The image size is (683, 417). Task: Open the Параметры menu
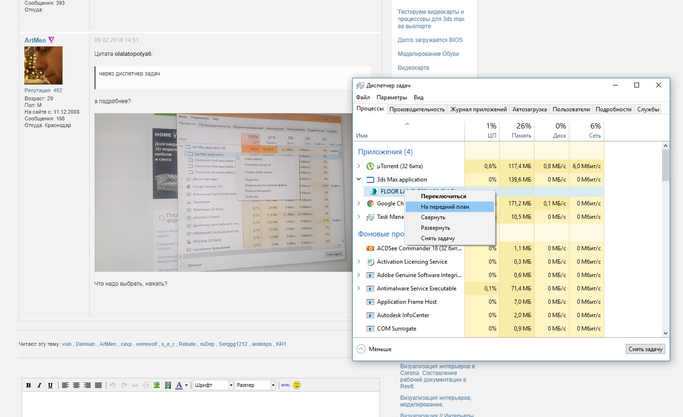(392, 97)
